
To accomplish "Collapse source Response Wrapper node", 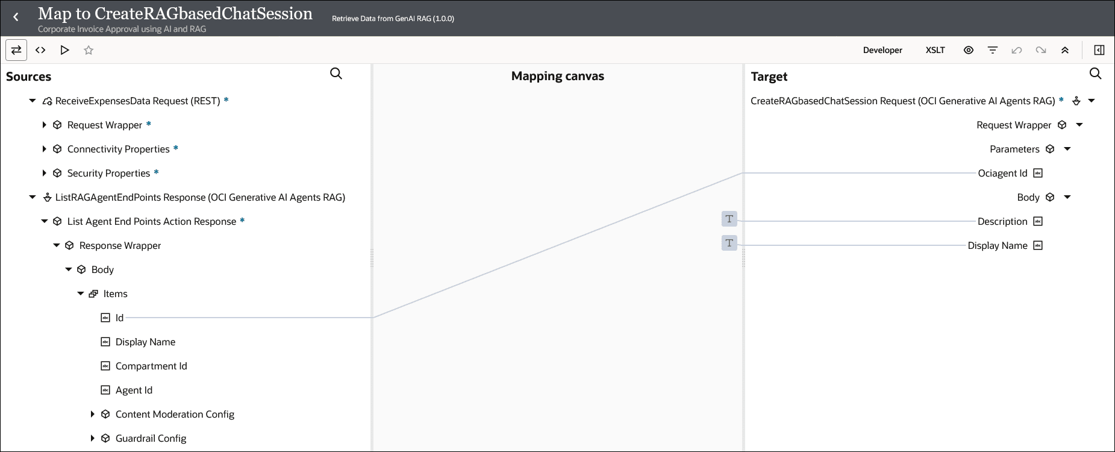I will pyautogui.click(x=57, y=245).
